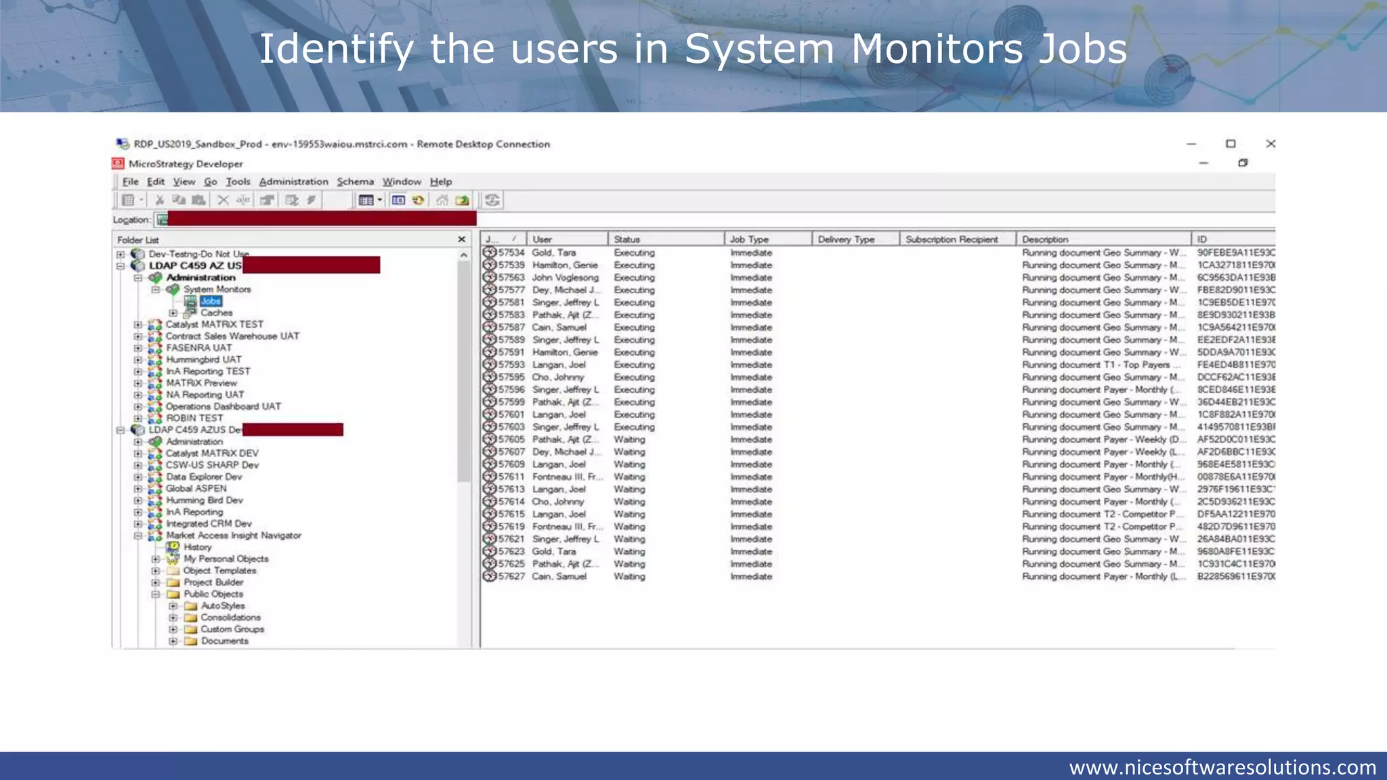
Task: Expand the Dev-Testng-Do Not Use source
Action: pyautogui.click(x=121, y=255)
